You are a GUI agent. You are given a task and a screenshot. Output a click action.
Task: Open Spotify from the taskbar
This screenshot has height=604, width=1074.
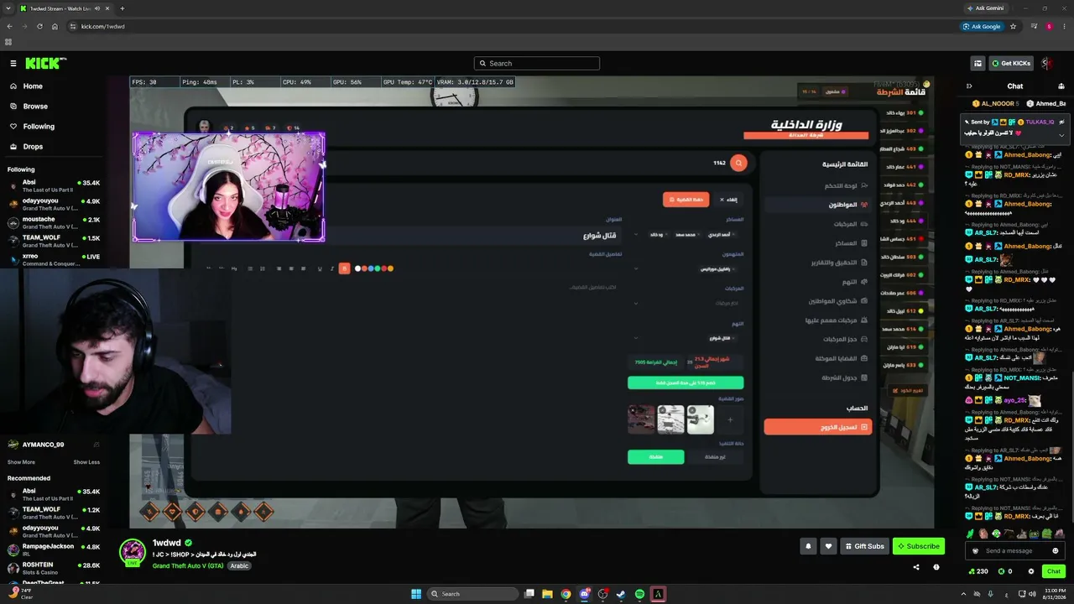tap(639, 594)
